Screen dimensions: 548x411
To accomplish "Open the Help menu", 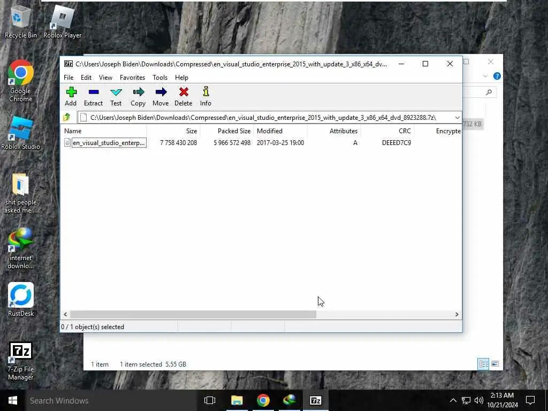I will (181, 78).
